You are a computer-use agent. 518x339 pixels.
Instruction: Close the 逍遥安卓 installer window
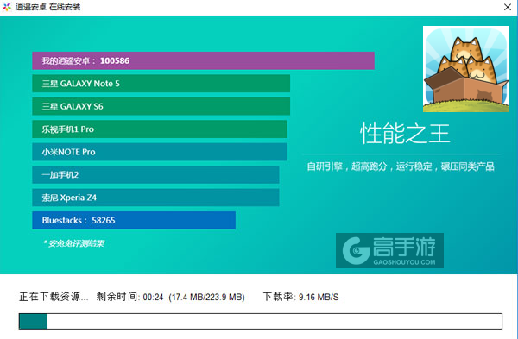507,7
